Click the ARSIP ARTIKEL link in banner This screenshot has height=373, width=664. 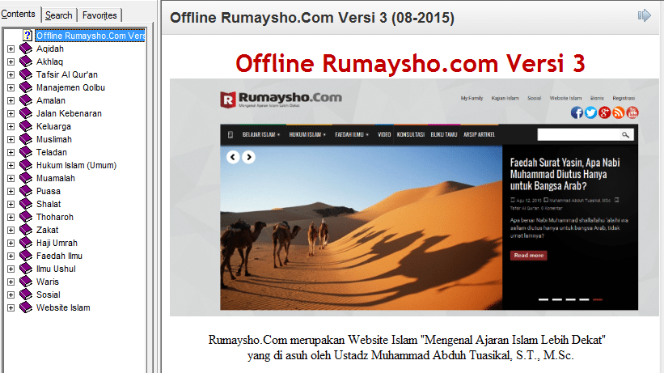[x=479, y=134]
